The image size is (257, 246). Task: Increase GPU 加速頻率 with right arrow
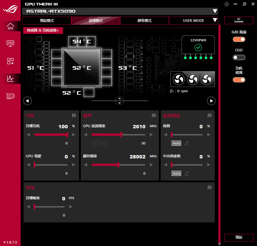151,135
